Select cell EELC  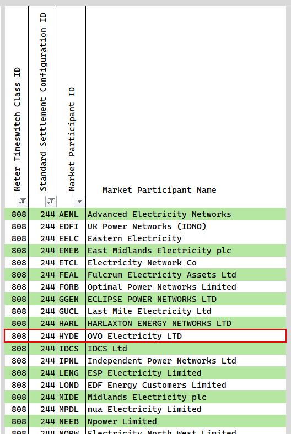tap(71, 238)
